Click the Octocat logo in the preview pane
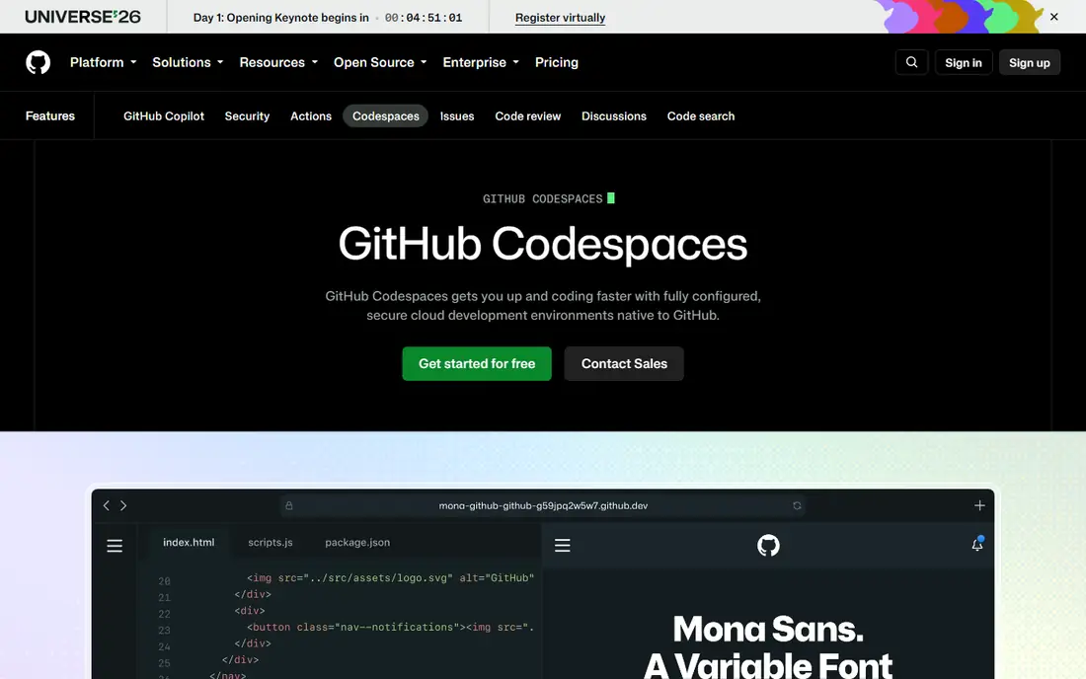1086x679 pixels. (768, 546)
